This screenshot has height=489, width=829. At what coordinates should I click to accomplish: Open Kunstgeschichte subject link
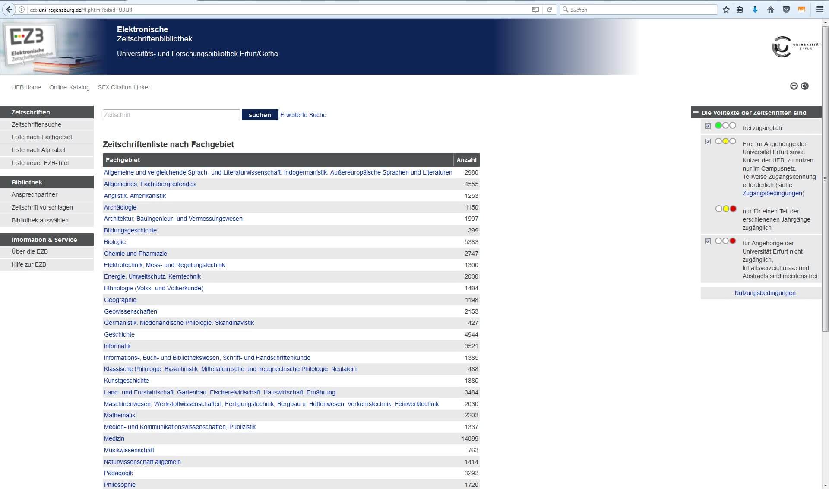coord(127,381)
